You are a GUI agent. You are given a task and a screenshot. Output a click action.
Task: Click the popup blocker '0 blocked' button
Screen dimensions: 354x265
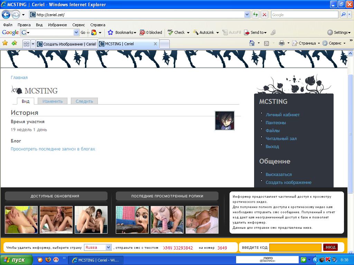point(151,32)
